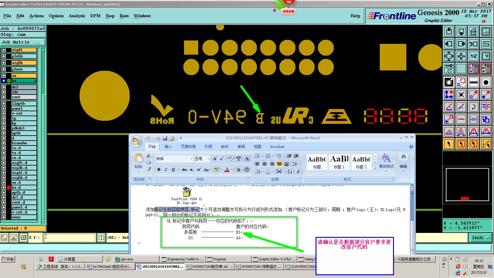Toggle the rout layer checkbox
The width and height of the screenshot is (494, 278).
tap(4, 97)
